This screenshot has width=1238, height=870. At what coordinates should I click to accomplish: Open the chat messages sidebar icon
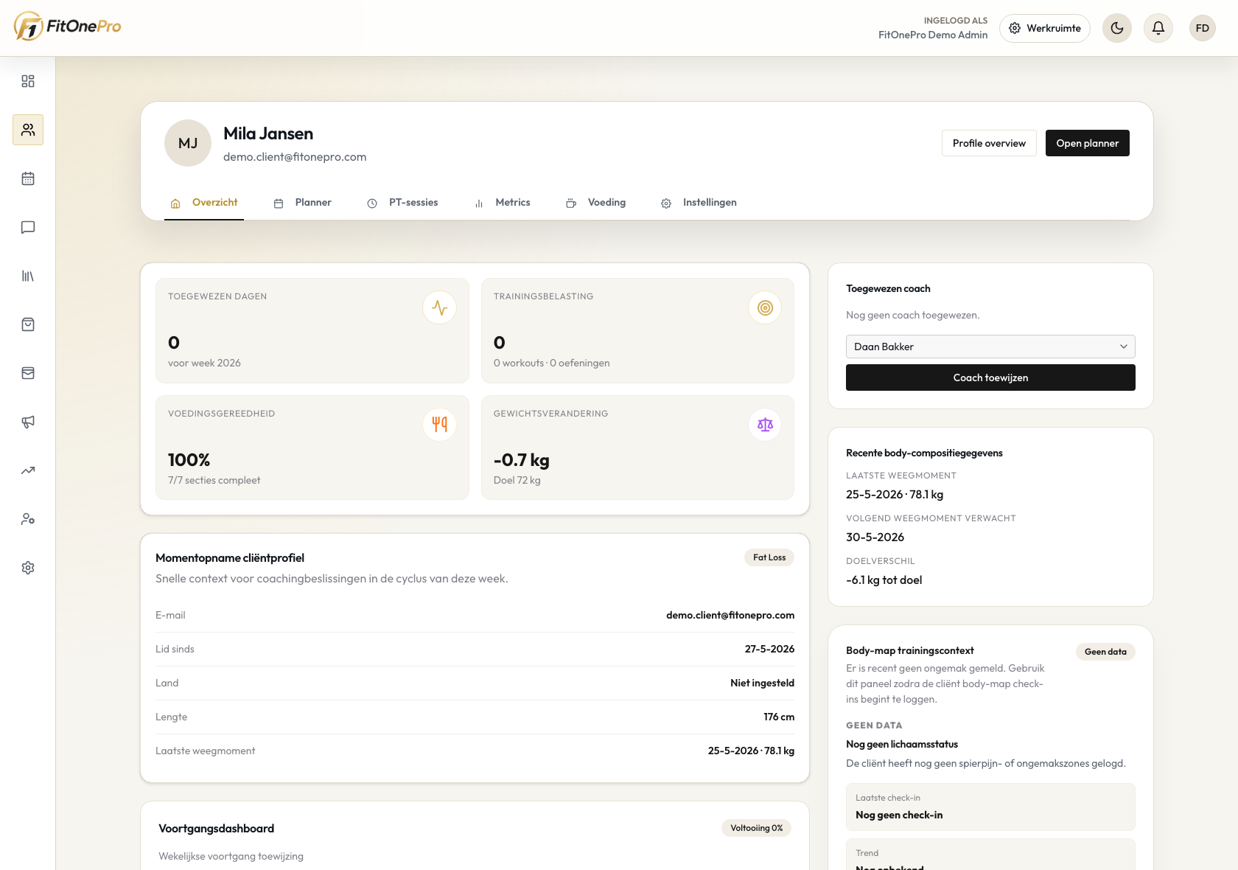click(28, 227)
